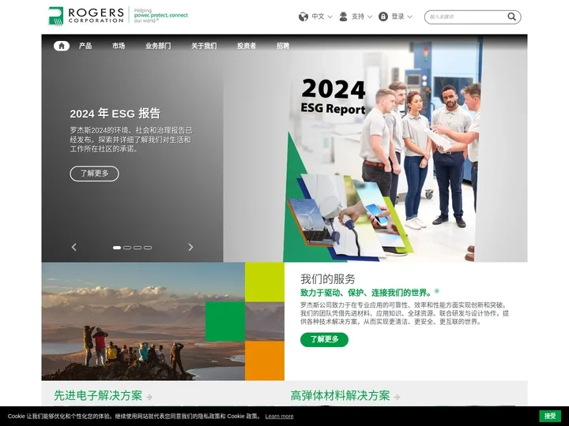Click the 我们的服务 heading
Screen dimensions: 569x426
pos(328,279)
